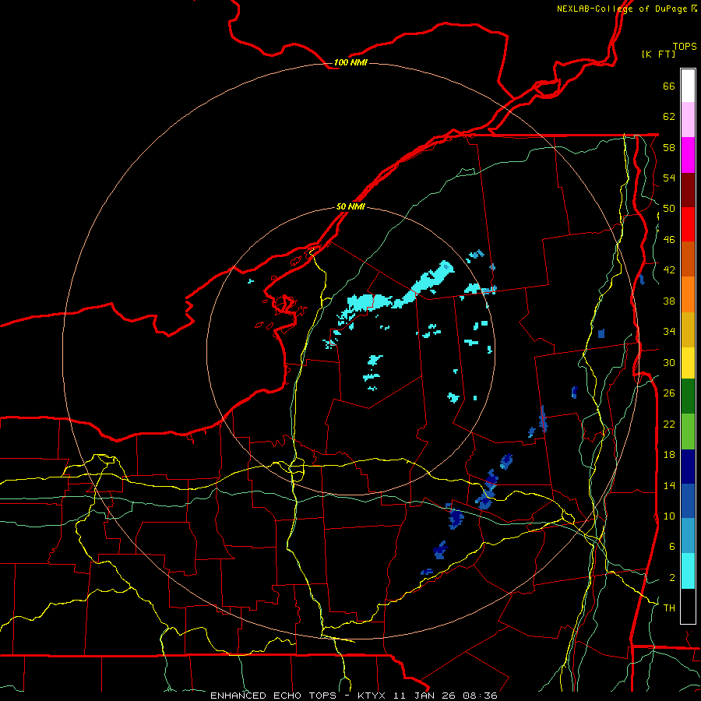The height and width of the screenshot is (701, 701).
Task: Click the yellow legend swatch
Action: point(688,363)
